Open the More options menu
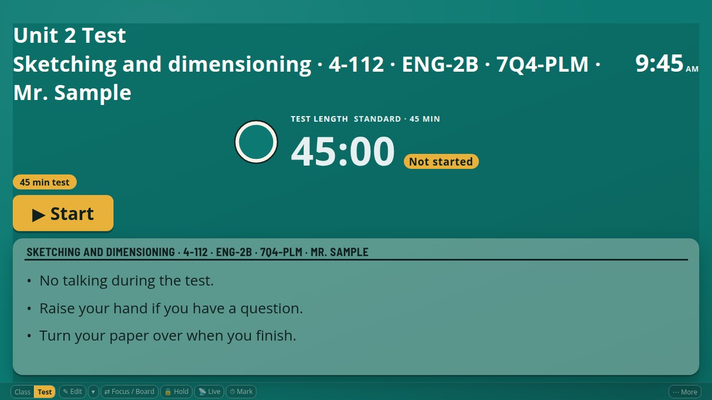712x400 pixels. tap(685, 392)
